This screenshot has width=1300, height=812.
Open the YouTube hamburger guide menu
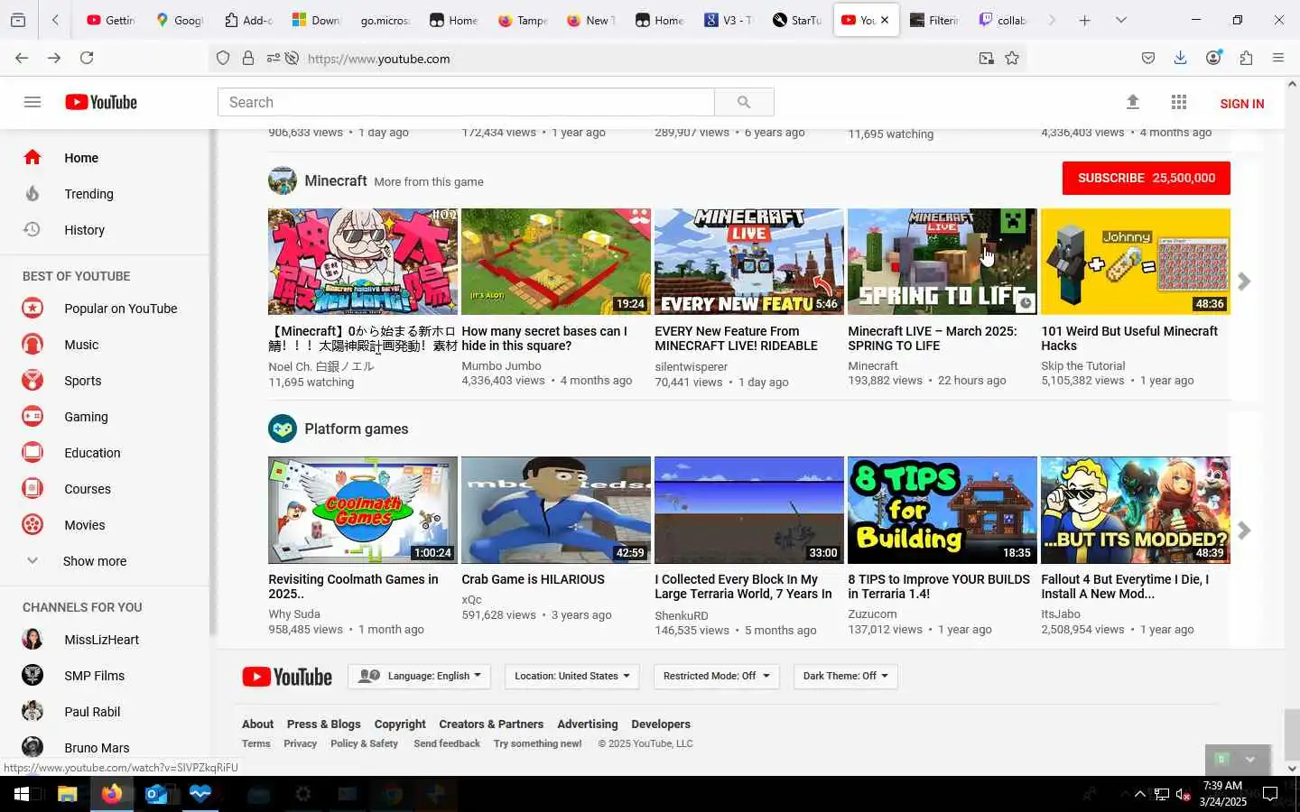pos(32,102)
